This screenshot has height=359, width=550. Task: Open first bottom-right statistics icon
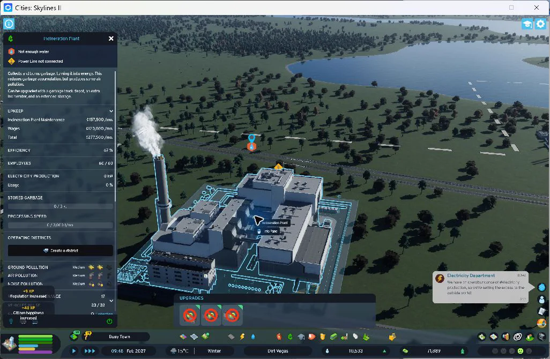tap(482, 336)
